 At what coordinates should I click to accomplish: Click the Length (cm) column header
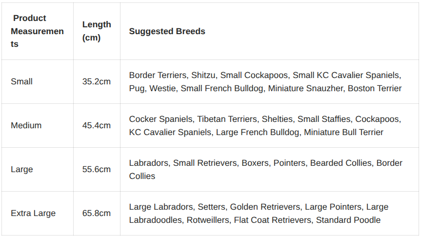[x=97, y=31]
